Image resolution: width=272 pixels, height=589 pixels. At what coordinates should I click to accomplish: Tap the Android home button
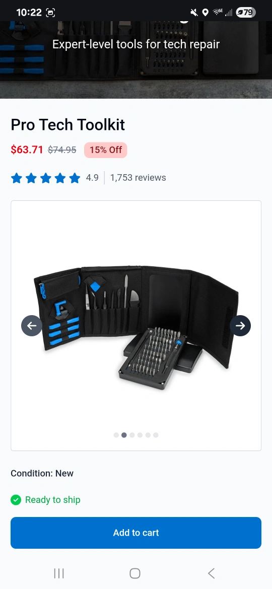click(x=135, y=573)
